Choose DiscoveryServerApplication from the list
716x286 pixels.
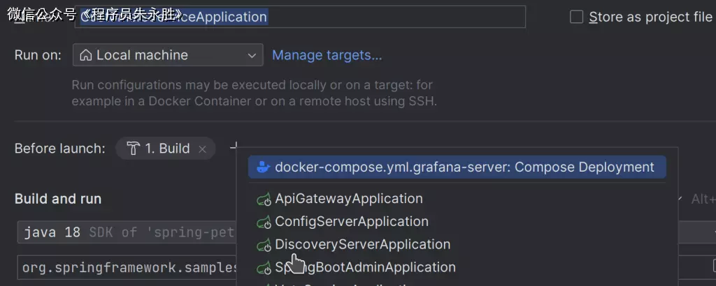pyautogui.click(x=362, y=245)
